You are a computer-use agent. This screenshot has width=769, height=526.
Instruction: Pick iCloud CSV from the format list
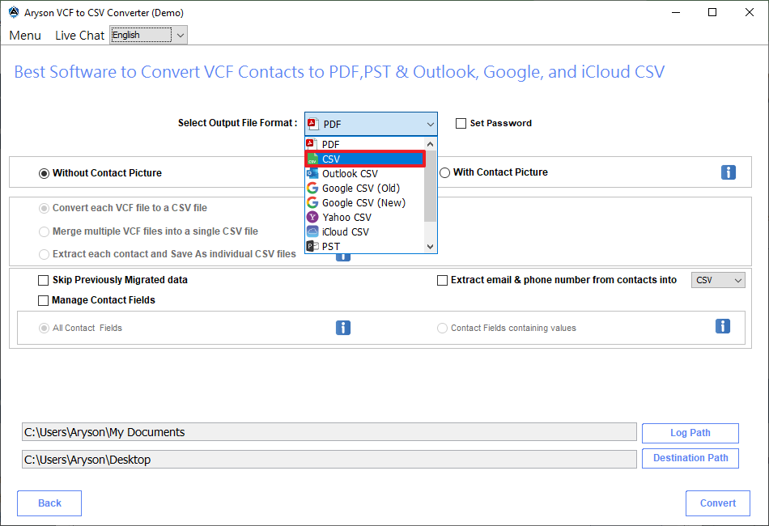tap(365, 231)
